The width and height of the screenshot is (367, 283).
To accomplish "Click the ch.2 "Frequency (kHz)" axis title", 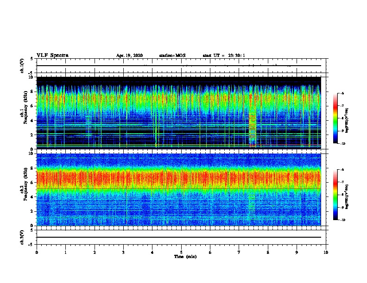I will [25, 184].
